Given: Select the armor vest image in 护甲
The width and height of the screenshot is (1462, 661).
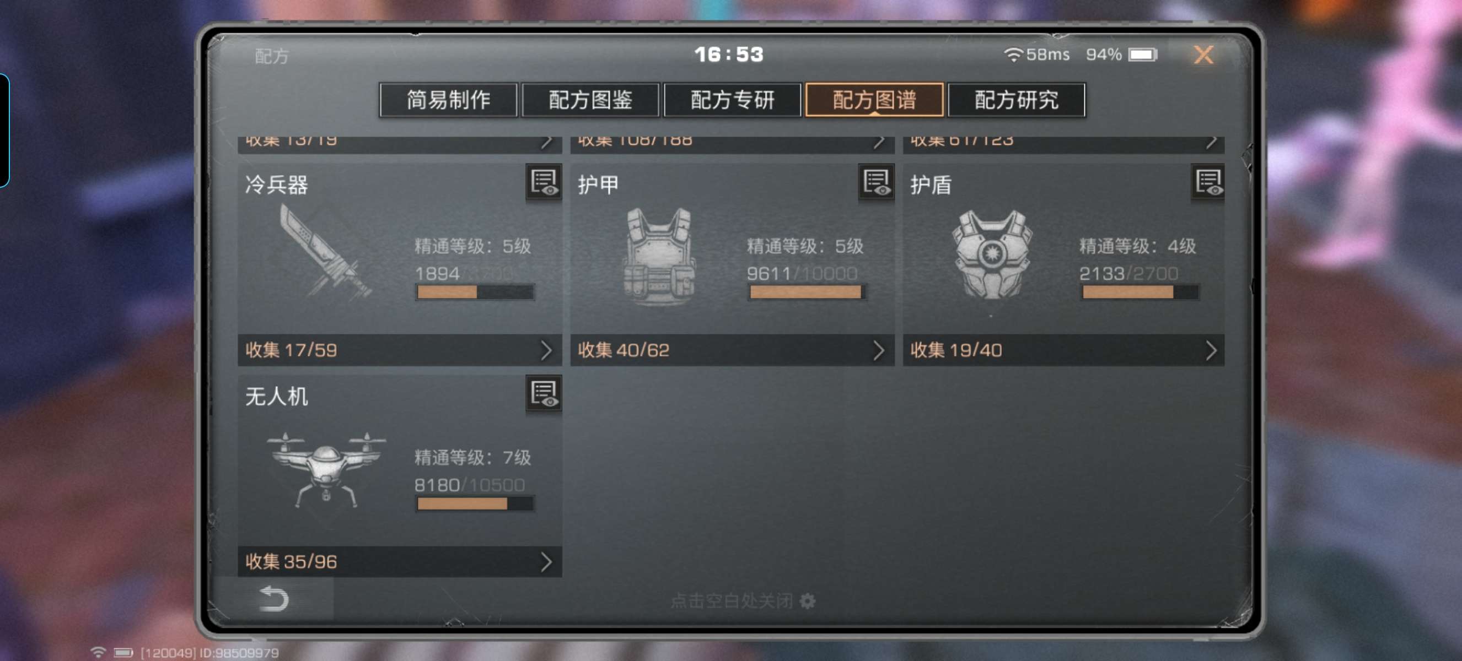Looking at the screenshot, I should 659,256.
